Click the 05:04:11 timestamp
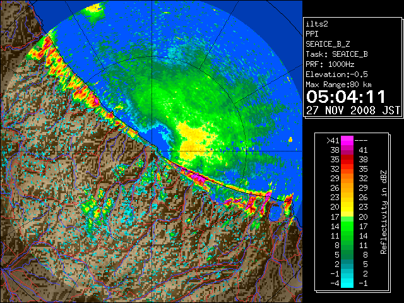404x303 pixels. coord(346,97)
